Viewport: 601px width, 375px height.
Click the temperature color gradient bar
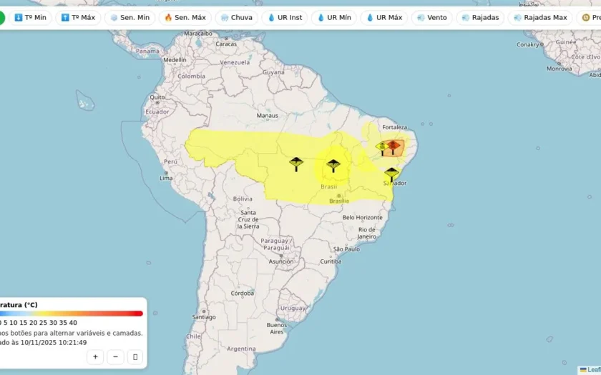[x=72, y=314]
